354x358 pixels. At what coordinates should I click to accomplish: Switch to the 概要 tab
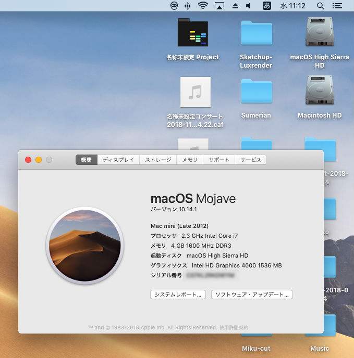click(x=86, y=160)
